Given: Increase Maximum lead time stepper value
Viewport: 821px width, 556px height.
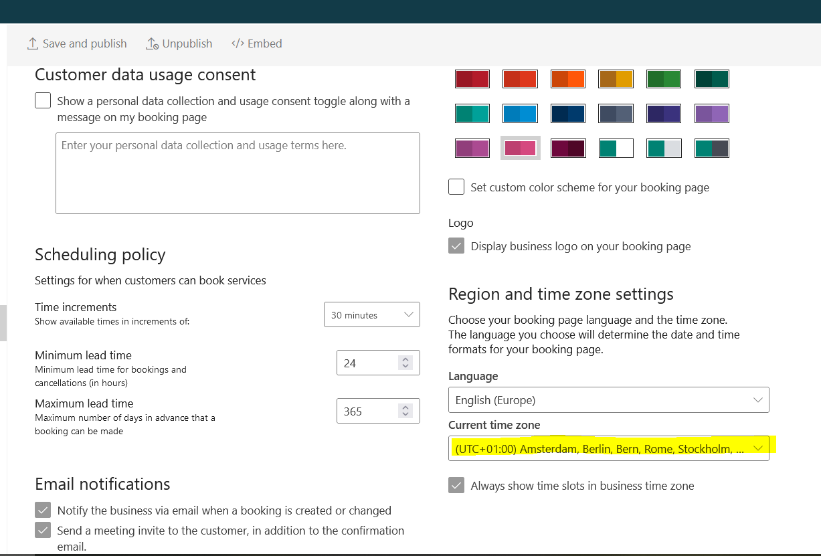Looking at the screenshot, I should pos(405,407).
